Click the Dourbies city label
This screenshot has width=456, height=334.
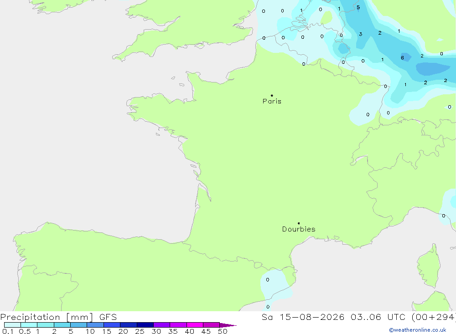pyautogui.click(x=299, y=229)
